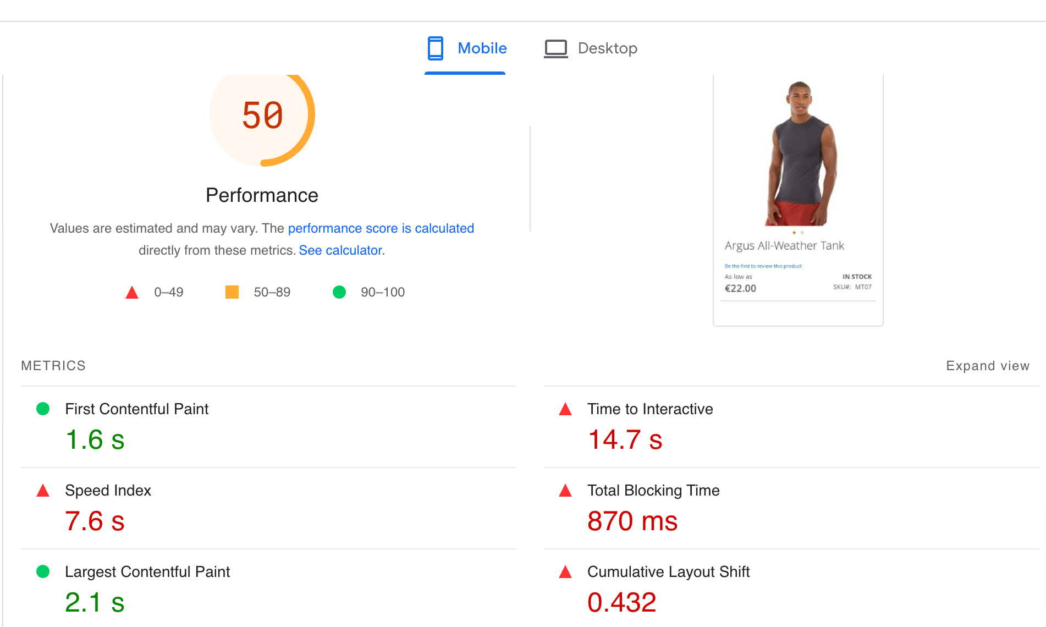Click the orange square 50–89 legend icon

pyautogui.click(x=232, y=292)
